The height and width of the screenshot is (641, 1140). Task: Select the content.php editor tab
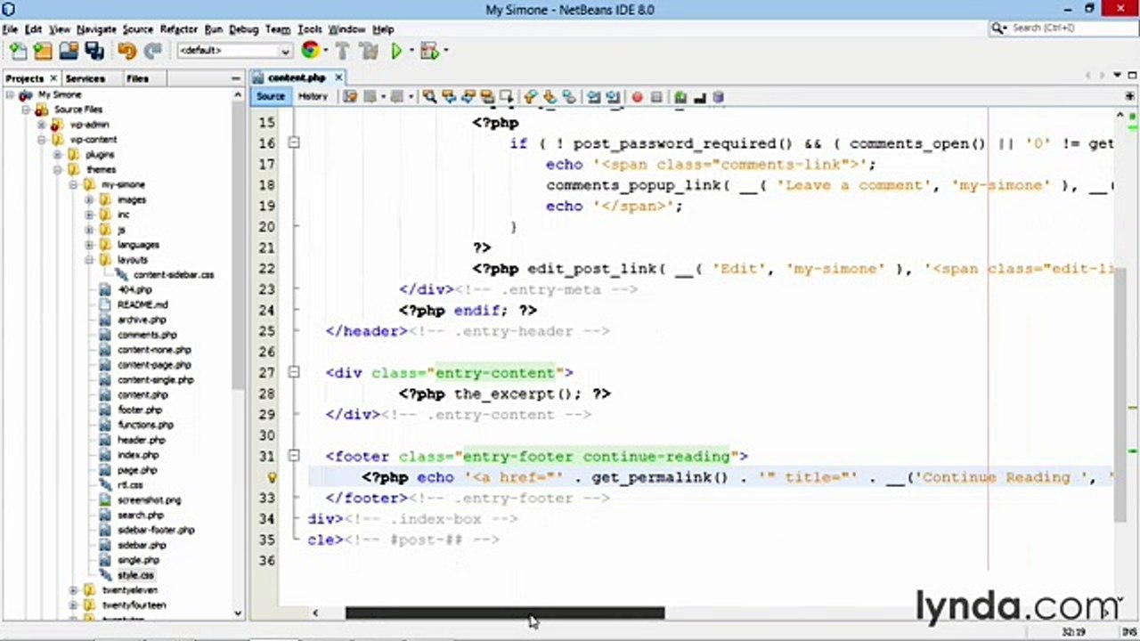pos(297,78)
